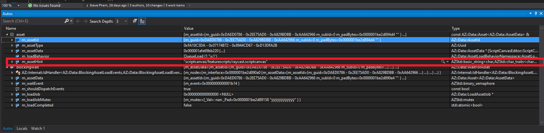Screen dimensions: 544x133
Task: Expand the AZ::Internal::IdHandler row
Action: (12, 73)
